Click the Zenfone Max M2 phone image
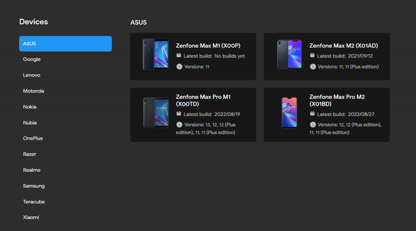The image size is (416, 231). pyautogui.click(x=289, y=54)
